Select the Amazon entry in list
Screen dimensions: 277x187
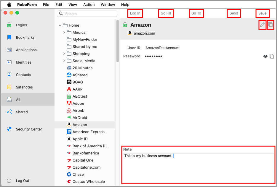(x=85, y=125)
